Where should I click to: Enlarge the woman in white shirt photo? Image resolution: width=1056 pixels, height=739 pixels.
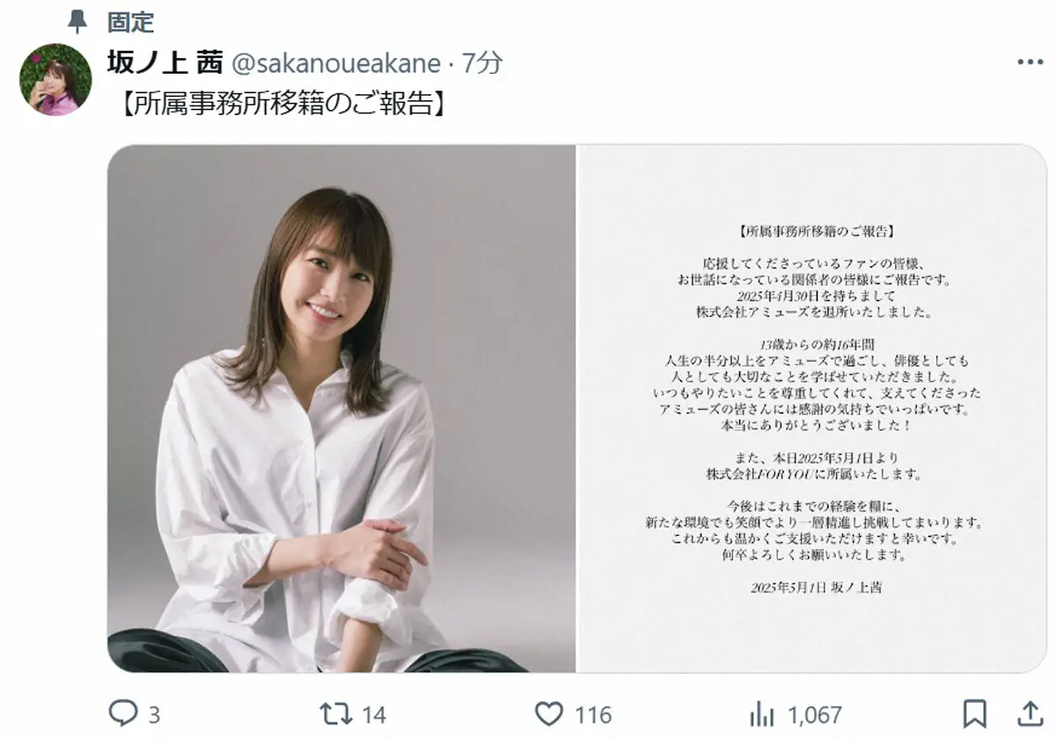(341, 409)
